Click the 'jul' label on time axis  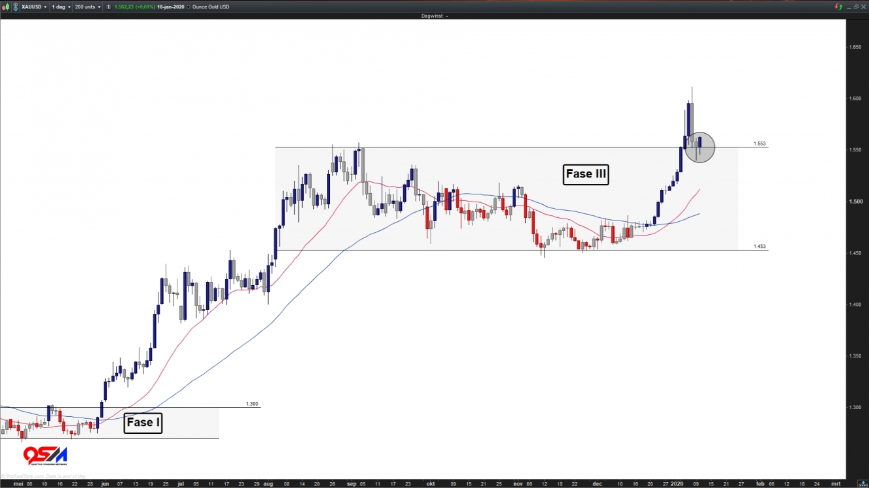(x=180, y=484)
